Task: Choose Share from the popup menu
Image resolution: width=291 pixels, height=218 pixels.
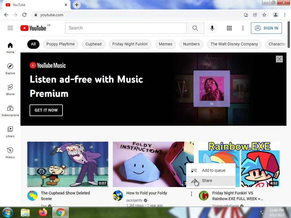Action: tap(211, 181)
